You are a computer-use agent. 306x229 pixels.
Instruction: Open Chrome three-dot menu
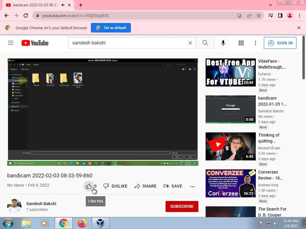coord(299,16)
